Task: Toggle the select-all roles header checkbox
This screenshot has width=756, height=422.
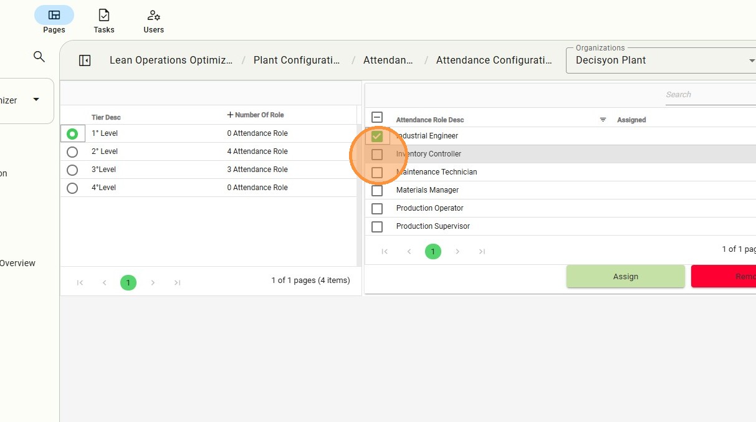Action: [x=377, y=117]
